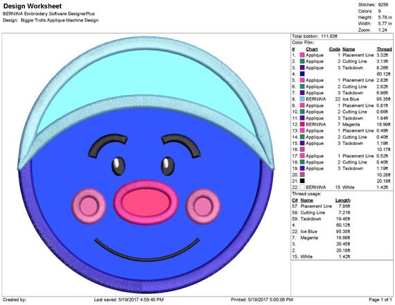Select the black swatch in row 21
The height and width of the screenshot is (305, 395).
click(x=302, y=181)
